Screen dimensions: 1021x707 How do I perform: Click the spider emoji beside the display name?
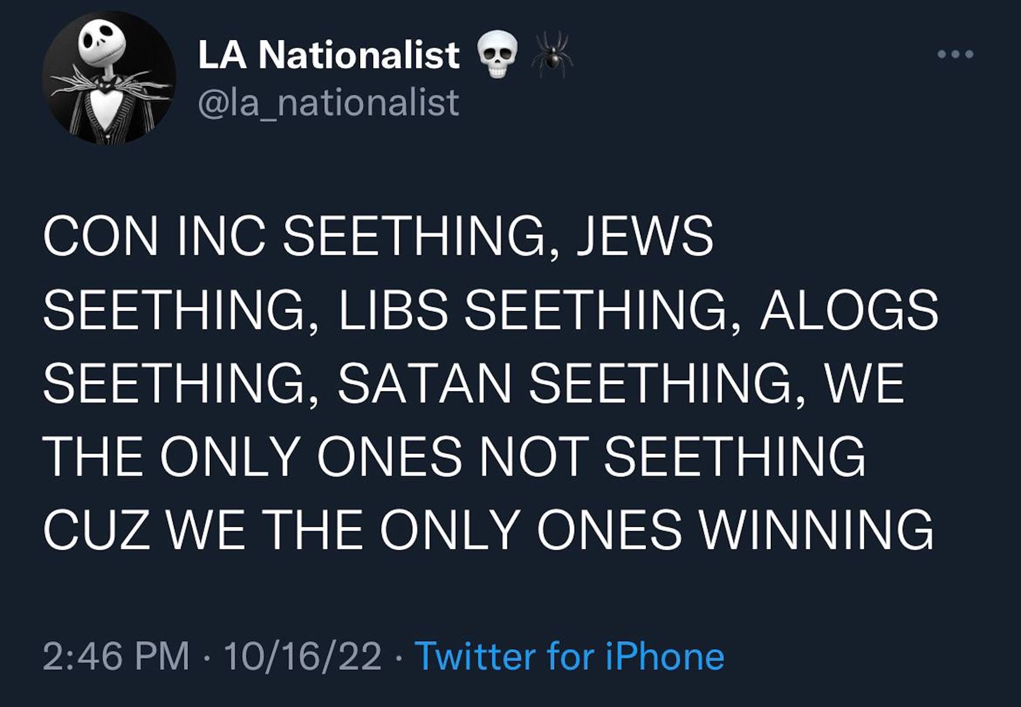point(552,54)
